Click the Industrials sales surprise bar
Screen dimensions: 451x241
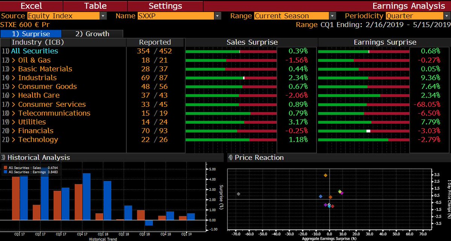click(x=230, y=78)
